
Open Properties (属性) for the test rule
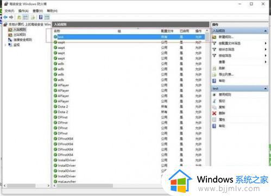(222, 119)
